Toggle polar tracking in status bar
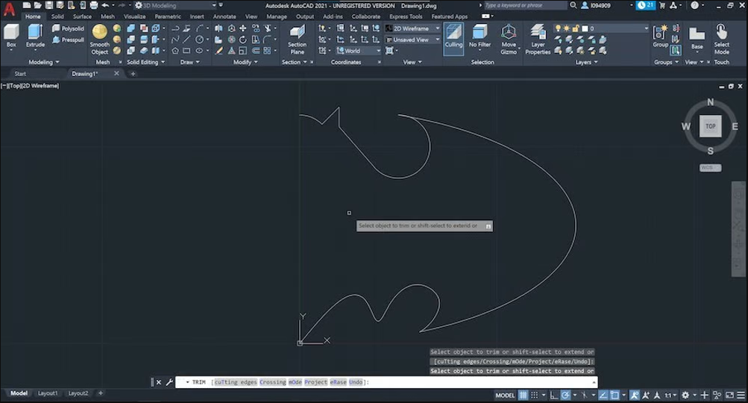This screenshot has width=748, height=403. tap(566, 395)
